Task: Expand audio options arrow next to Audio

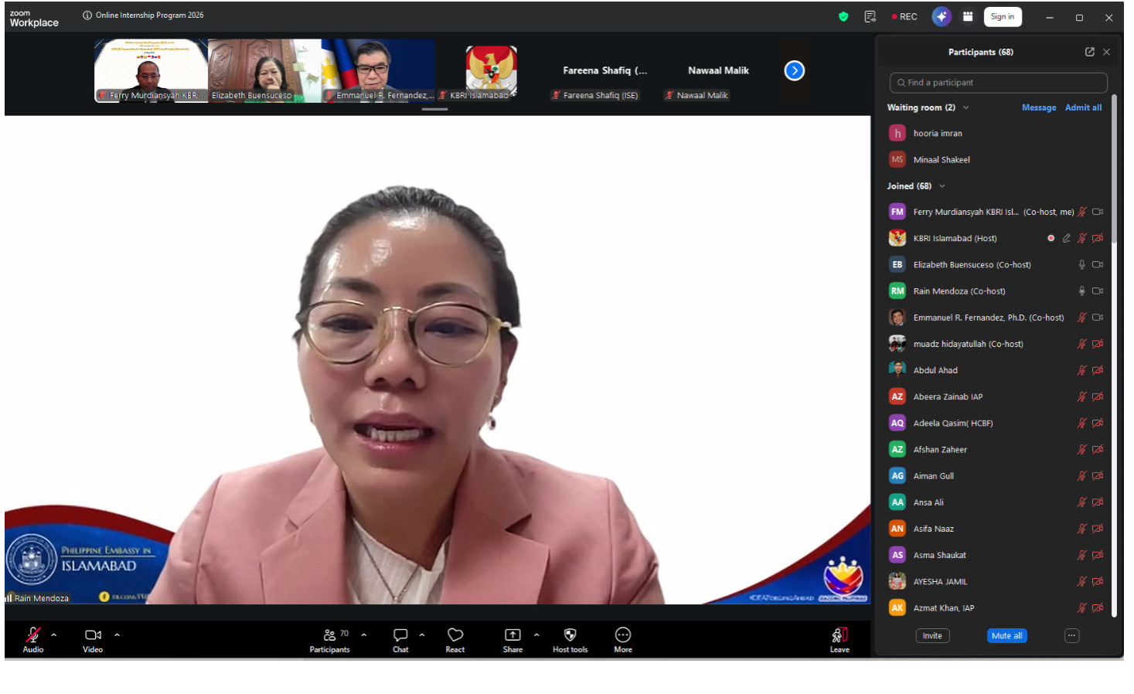Action: pyautogui.click(x=53, y=634)
